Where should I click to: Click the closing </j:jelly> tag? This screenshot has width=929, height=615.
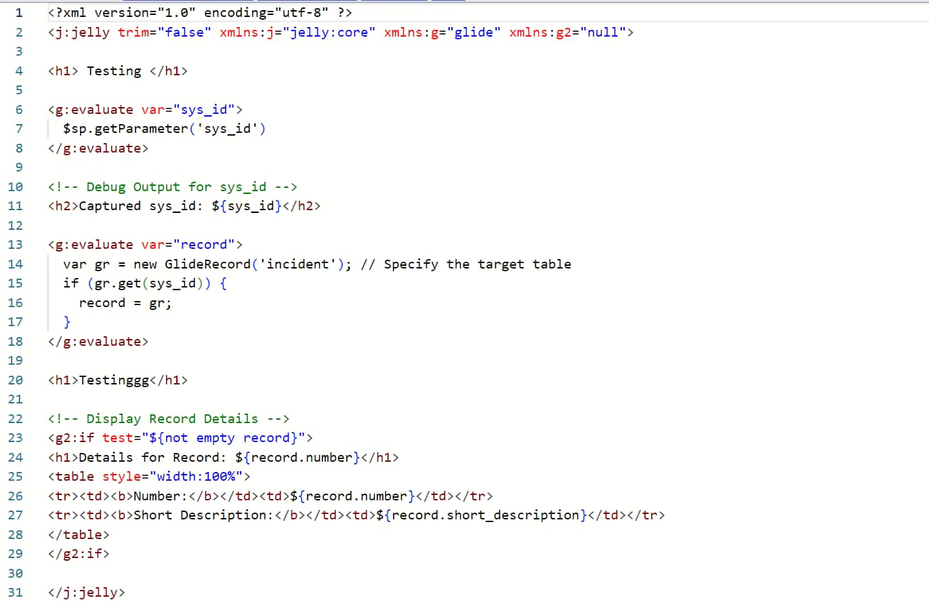[87, 592]
